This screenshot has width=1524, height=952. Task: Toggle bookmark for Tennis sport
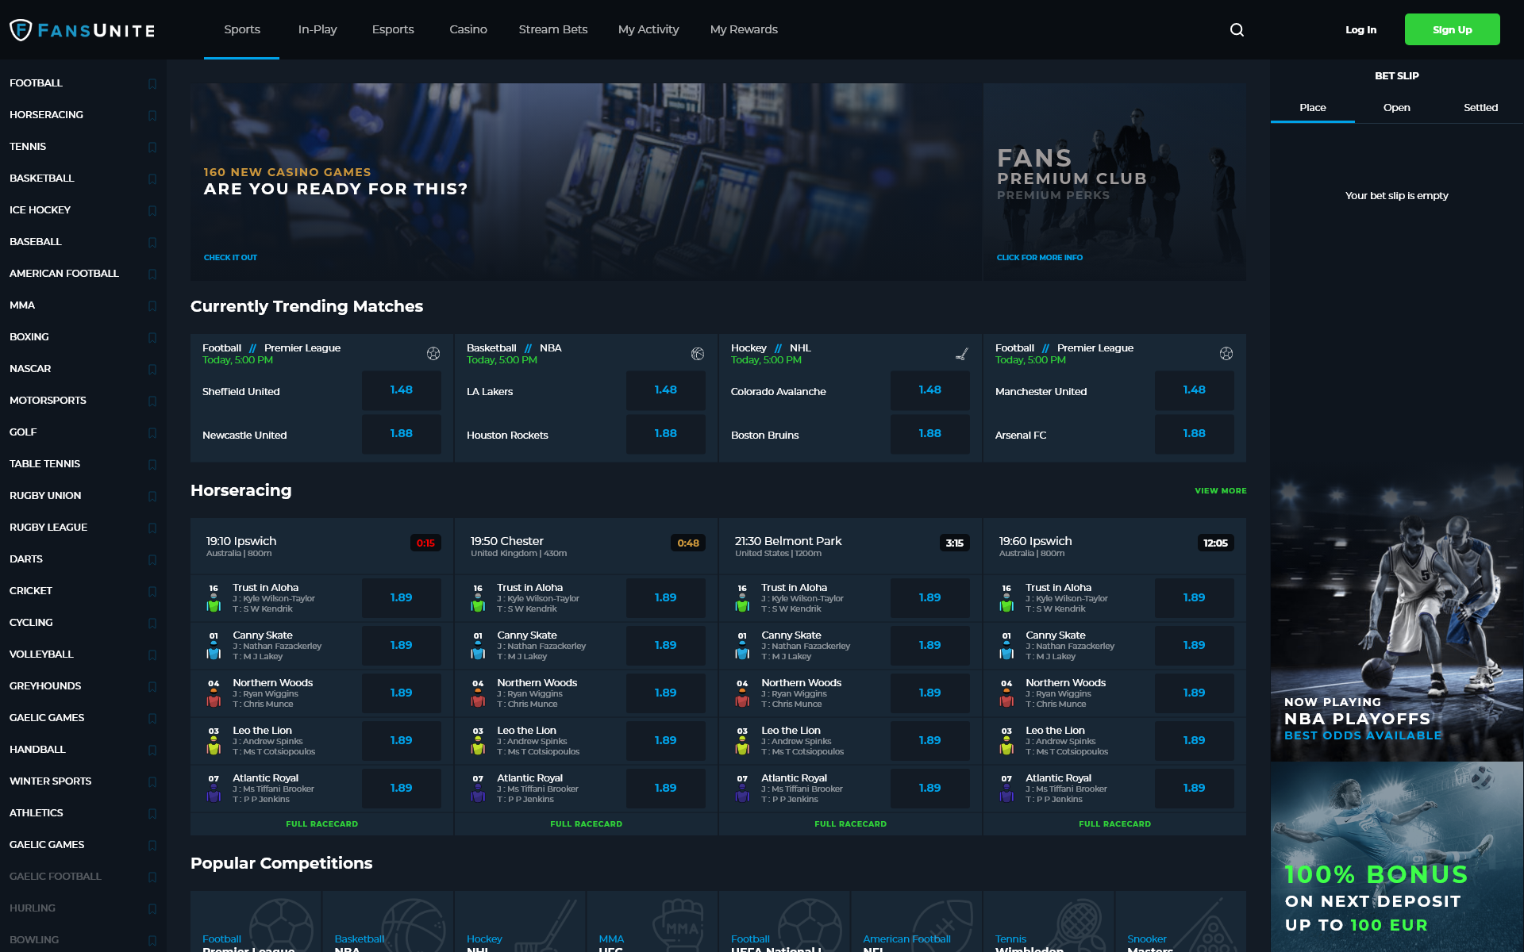pyautogui.click(x=152, y=147)
